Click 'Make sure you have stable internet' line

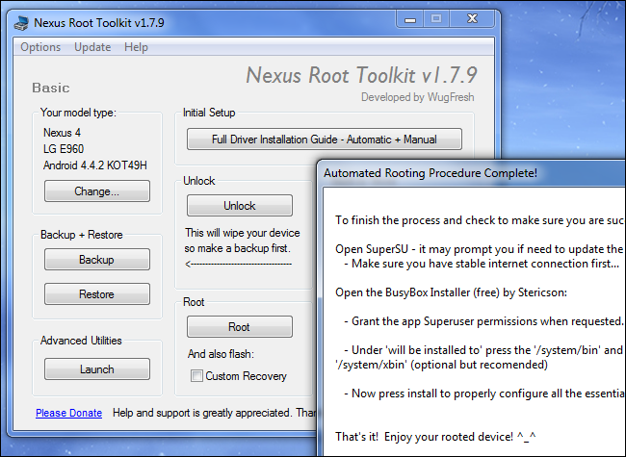click(482, 264)
